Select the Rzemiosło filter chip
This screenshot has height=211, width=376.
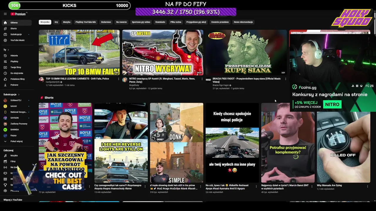[160, 22]
